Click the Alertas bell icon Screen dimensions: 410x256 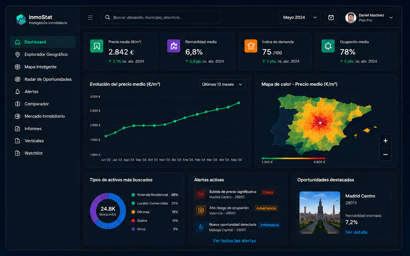pos(17,92)
